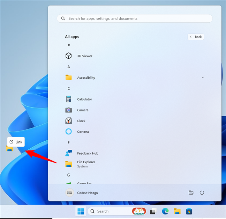Click the Search for apps input field

click(x=135, y=18)
